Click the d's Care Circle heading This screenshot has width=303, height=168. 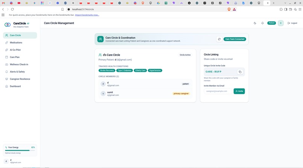pyautogui.click(x=111, y=55)
